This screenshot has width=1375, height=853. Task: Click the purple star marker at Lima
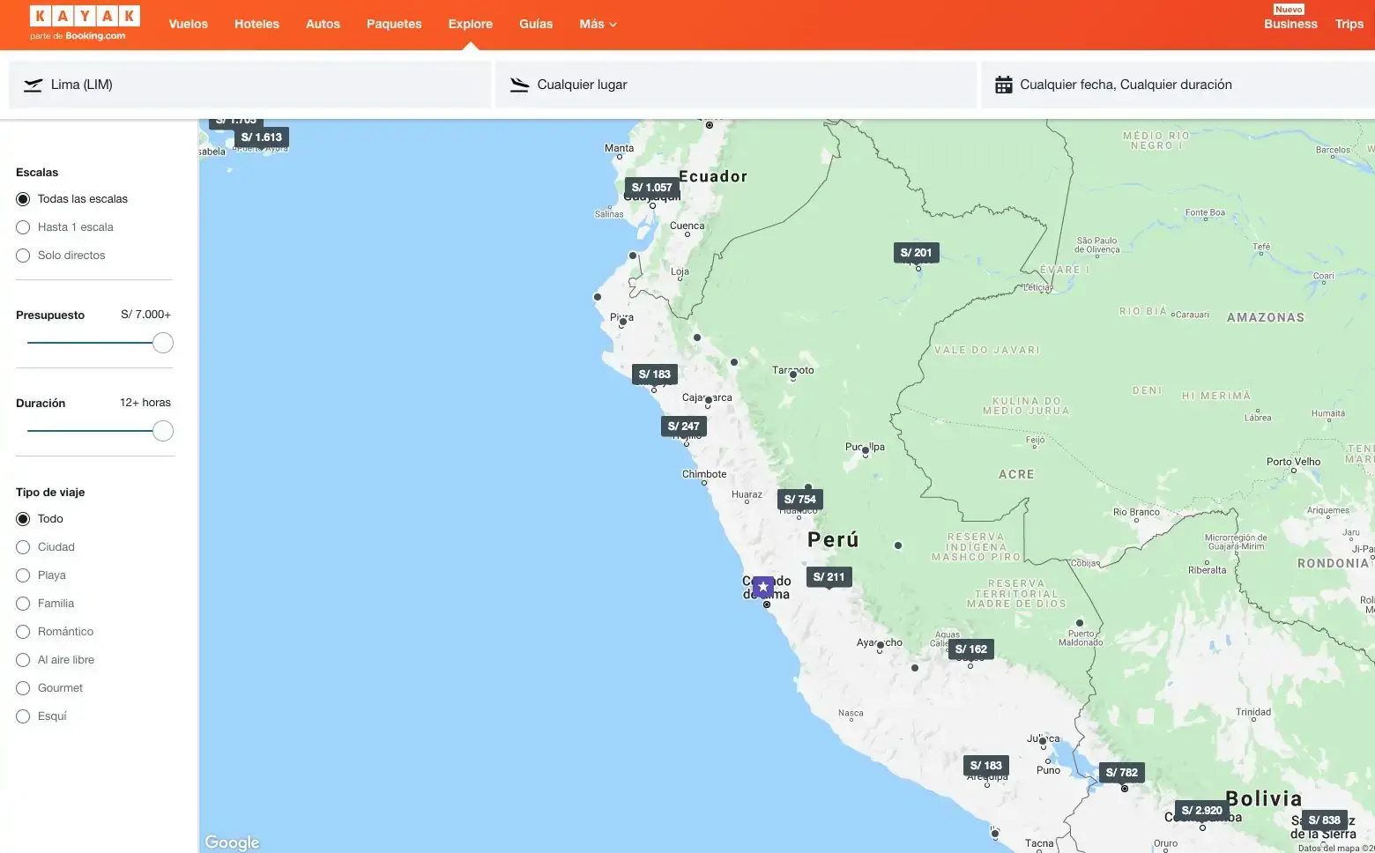(x=763, y=586)
